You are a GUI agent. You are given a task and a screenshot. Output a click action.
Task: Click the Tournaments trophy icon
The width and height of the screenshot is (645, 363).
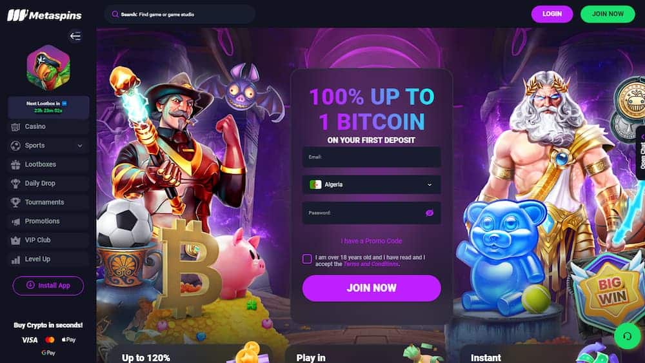(x=15, y=202)
